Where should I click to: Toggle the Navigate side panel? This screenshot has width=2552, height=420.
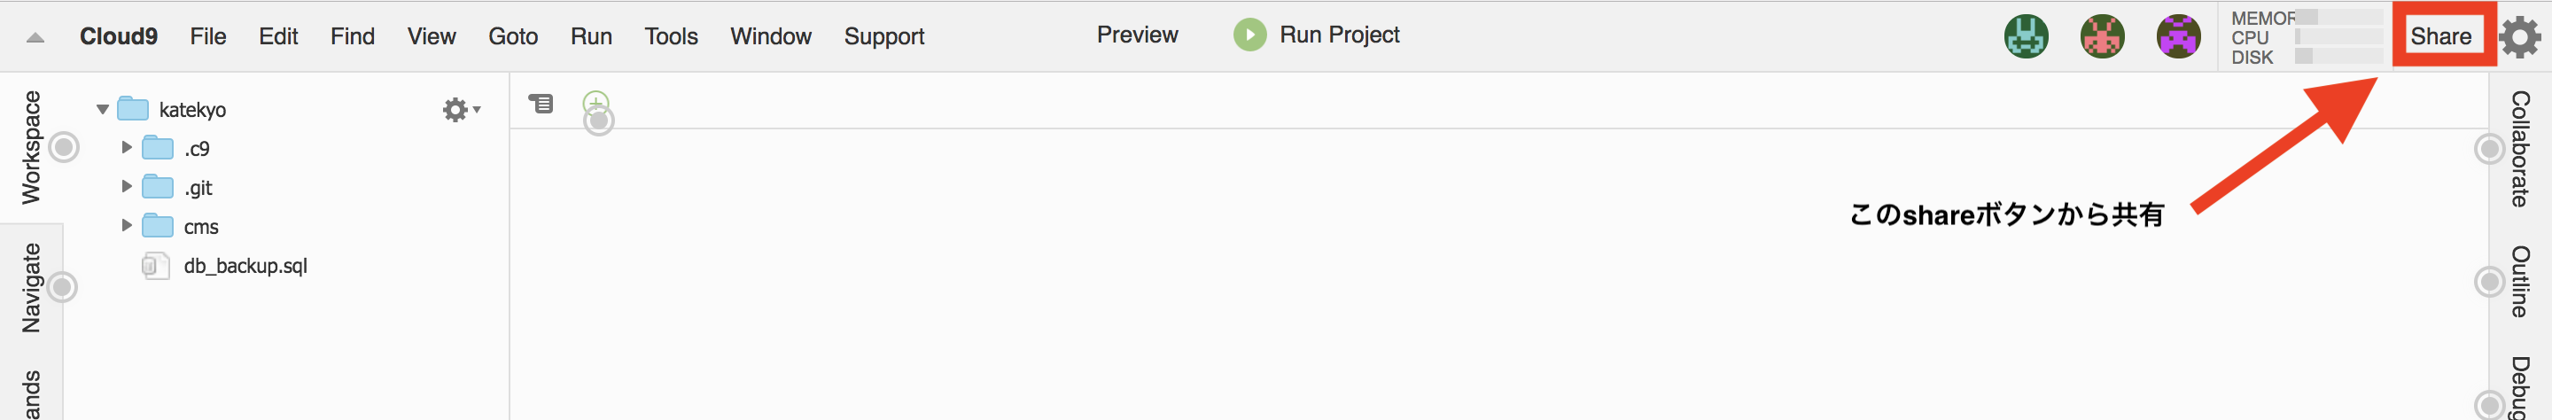[x=32, y=287]
